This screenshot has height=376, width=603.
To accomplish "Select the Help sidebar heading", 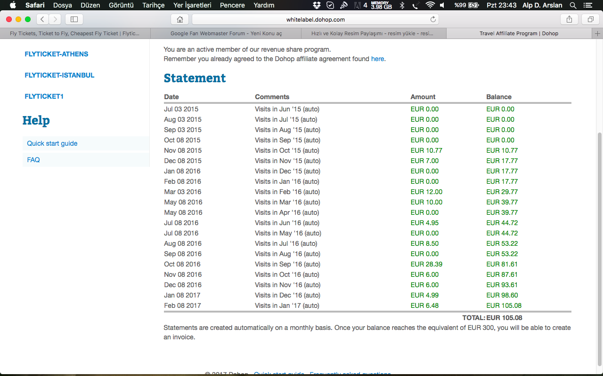I will pos(36,120).
